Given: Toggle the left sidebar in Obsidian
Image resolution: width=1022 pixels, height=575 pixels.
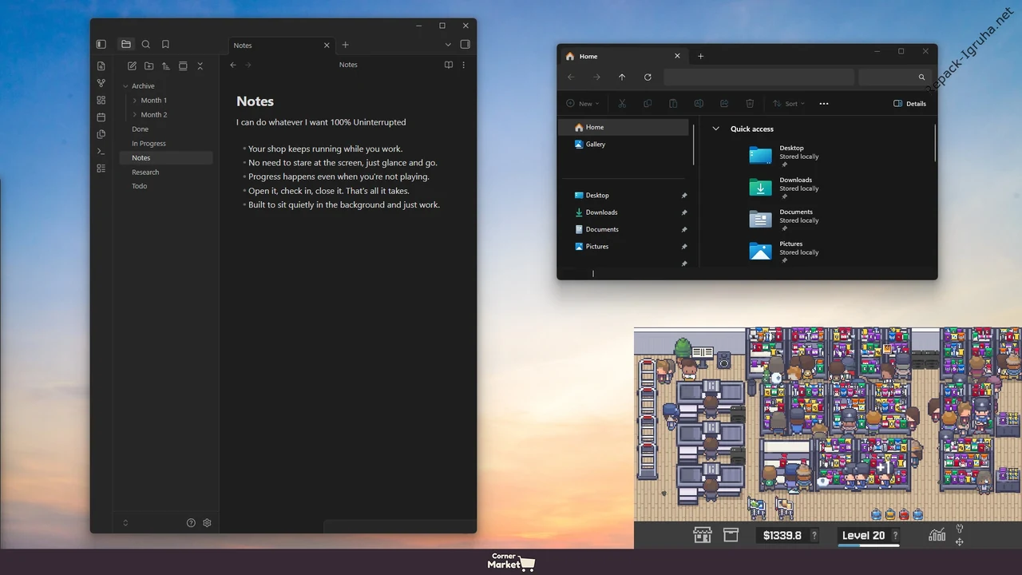Looking at the screenshot, I should 101,45.
